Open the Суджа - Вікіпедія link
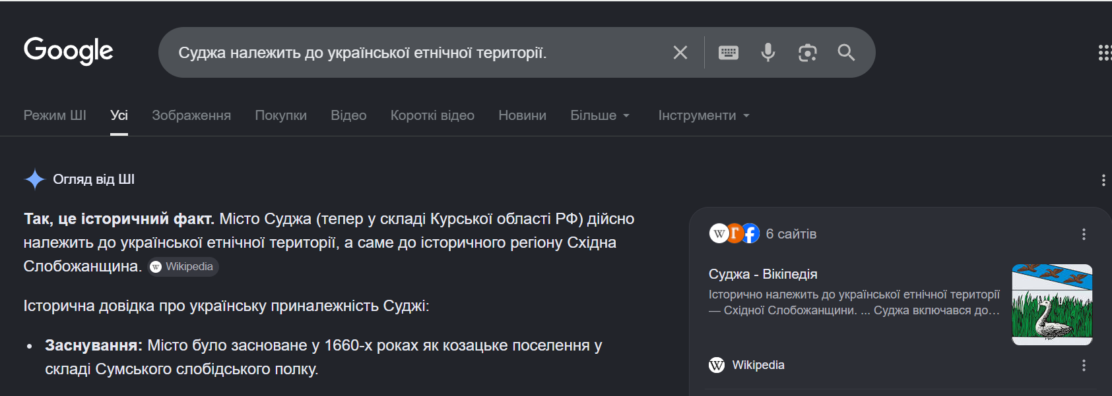Image resolution: width=1112 pixels, height=396 pixels. 763,274
